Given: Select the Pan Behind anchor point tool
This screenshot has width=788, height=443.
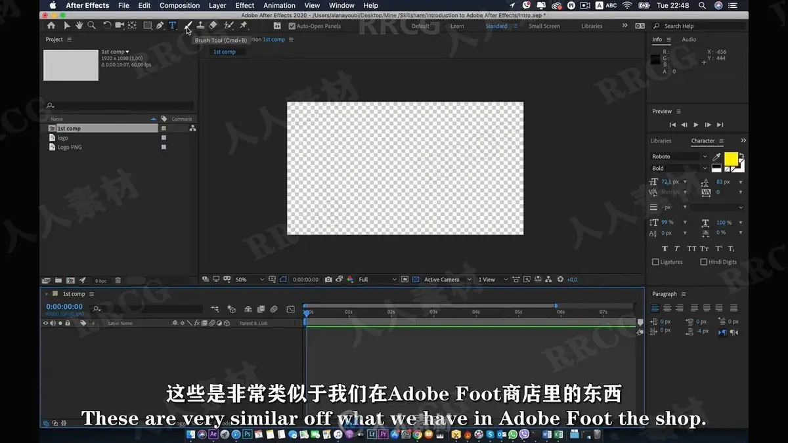Looking at the screenshot, I should [x=132, y=26].
